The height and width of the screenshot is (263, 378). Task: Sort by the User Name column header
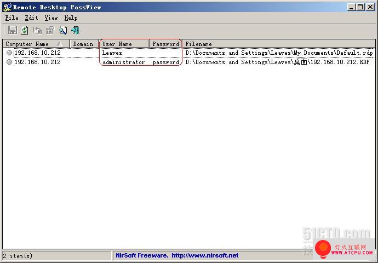(x=124, y=44)
